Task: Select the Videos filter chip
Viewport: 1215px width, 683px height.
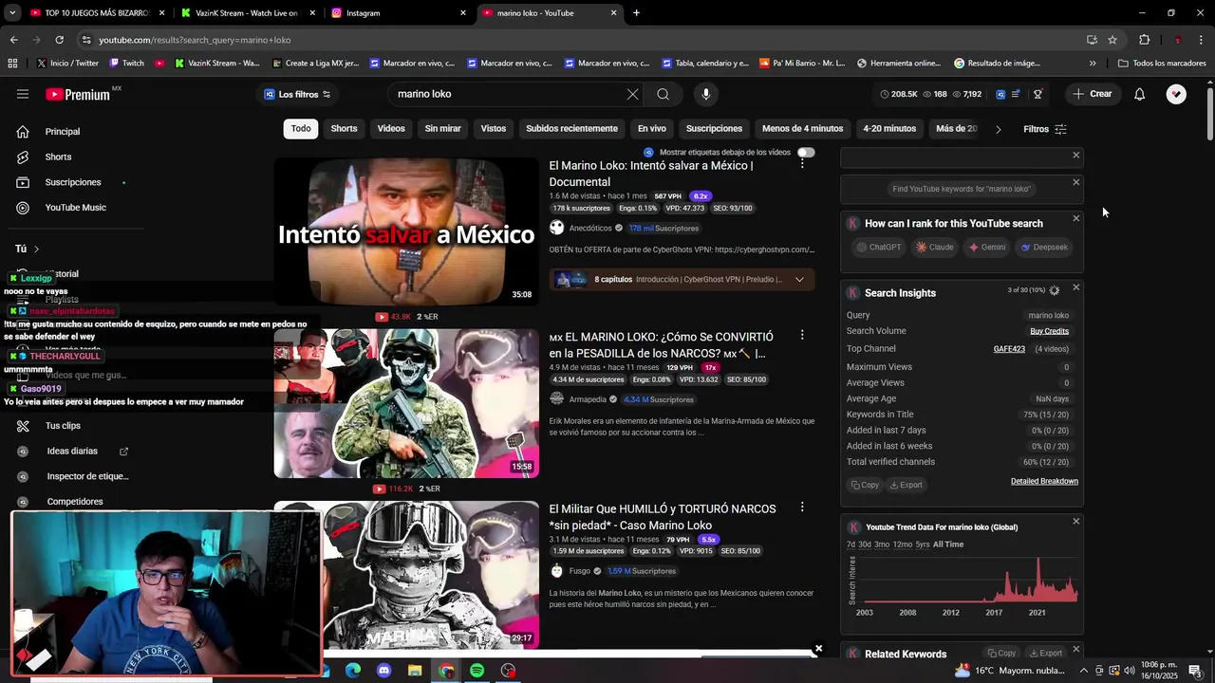Action: (x=391, y=128)
